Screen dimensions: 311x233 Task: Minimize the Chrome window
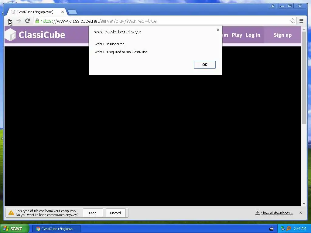(x=282, y=6)
